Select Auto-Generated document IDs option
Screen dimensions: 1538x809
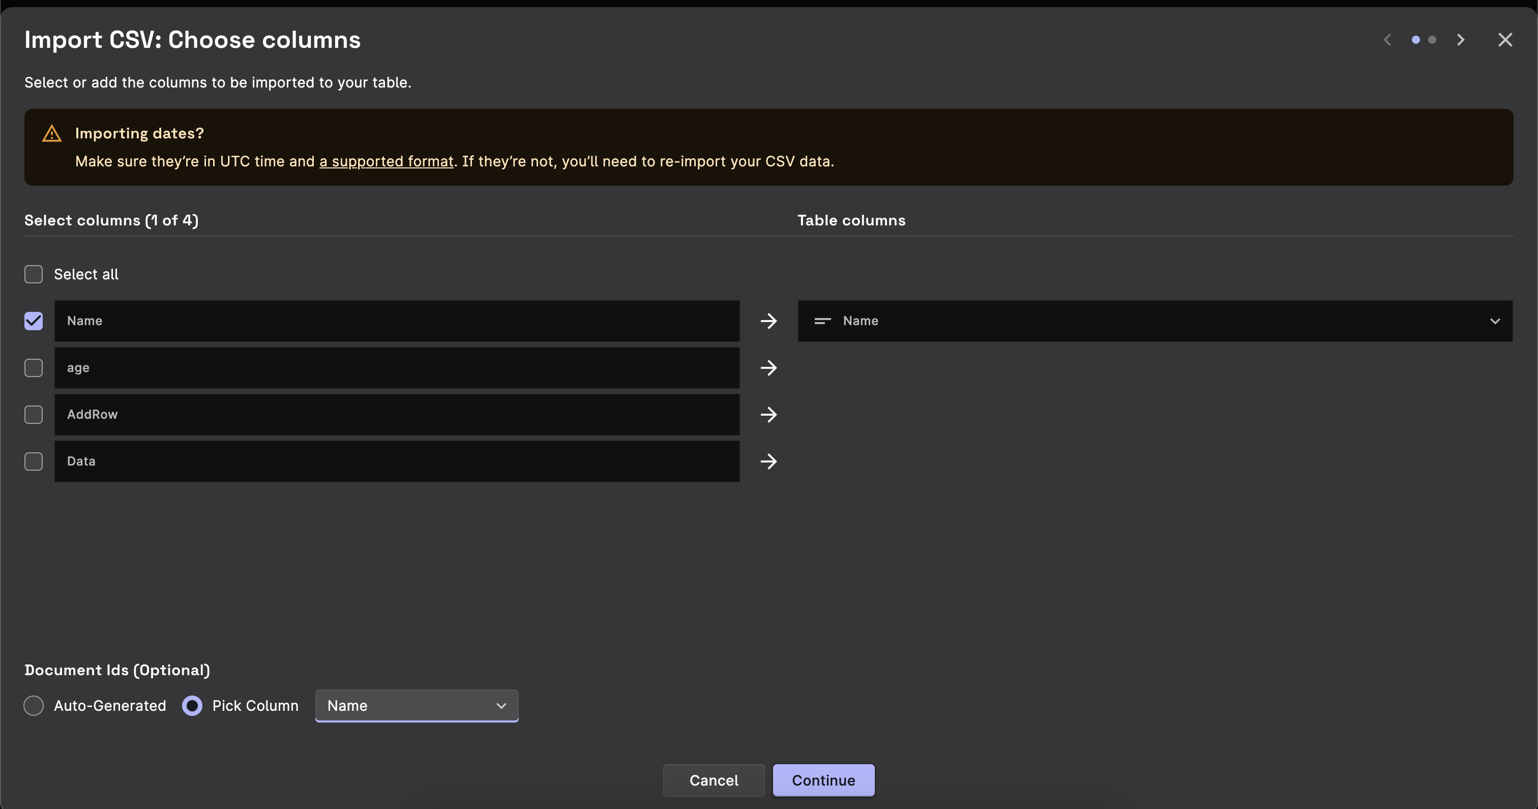click(x=34, y=706)
